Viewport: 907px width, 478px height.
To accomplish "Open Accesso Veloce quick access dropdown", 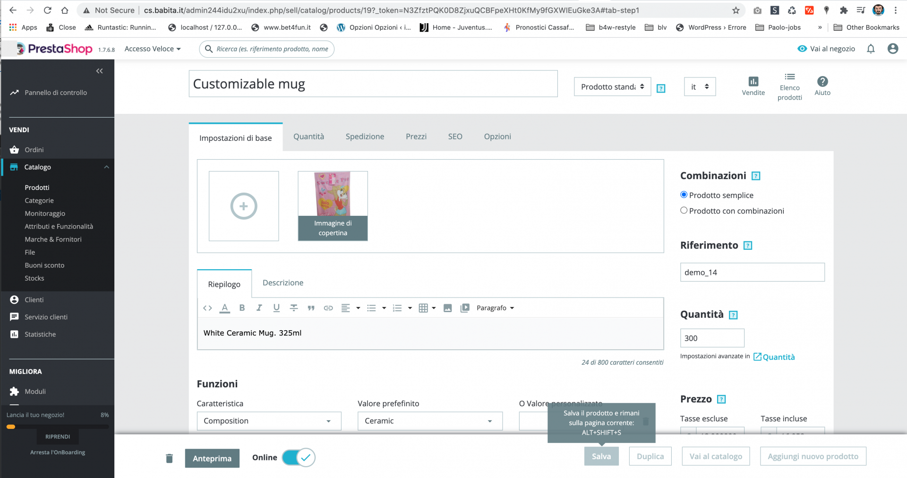I will click(153, 49).
